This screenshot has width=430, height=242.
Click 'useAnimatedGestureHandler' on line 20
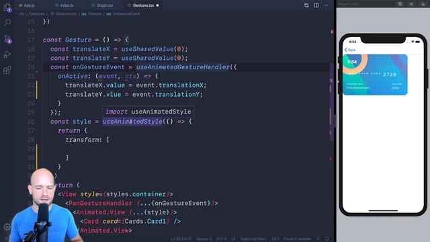(183, 67)
